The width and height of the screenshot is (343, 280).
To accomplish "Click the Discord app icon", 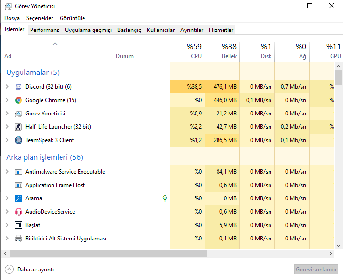I will (19, 87).
